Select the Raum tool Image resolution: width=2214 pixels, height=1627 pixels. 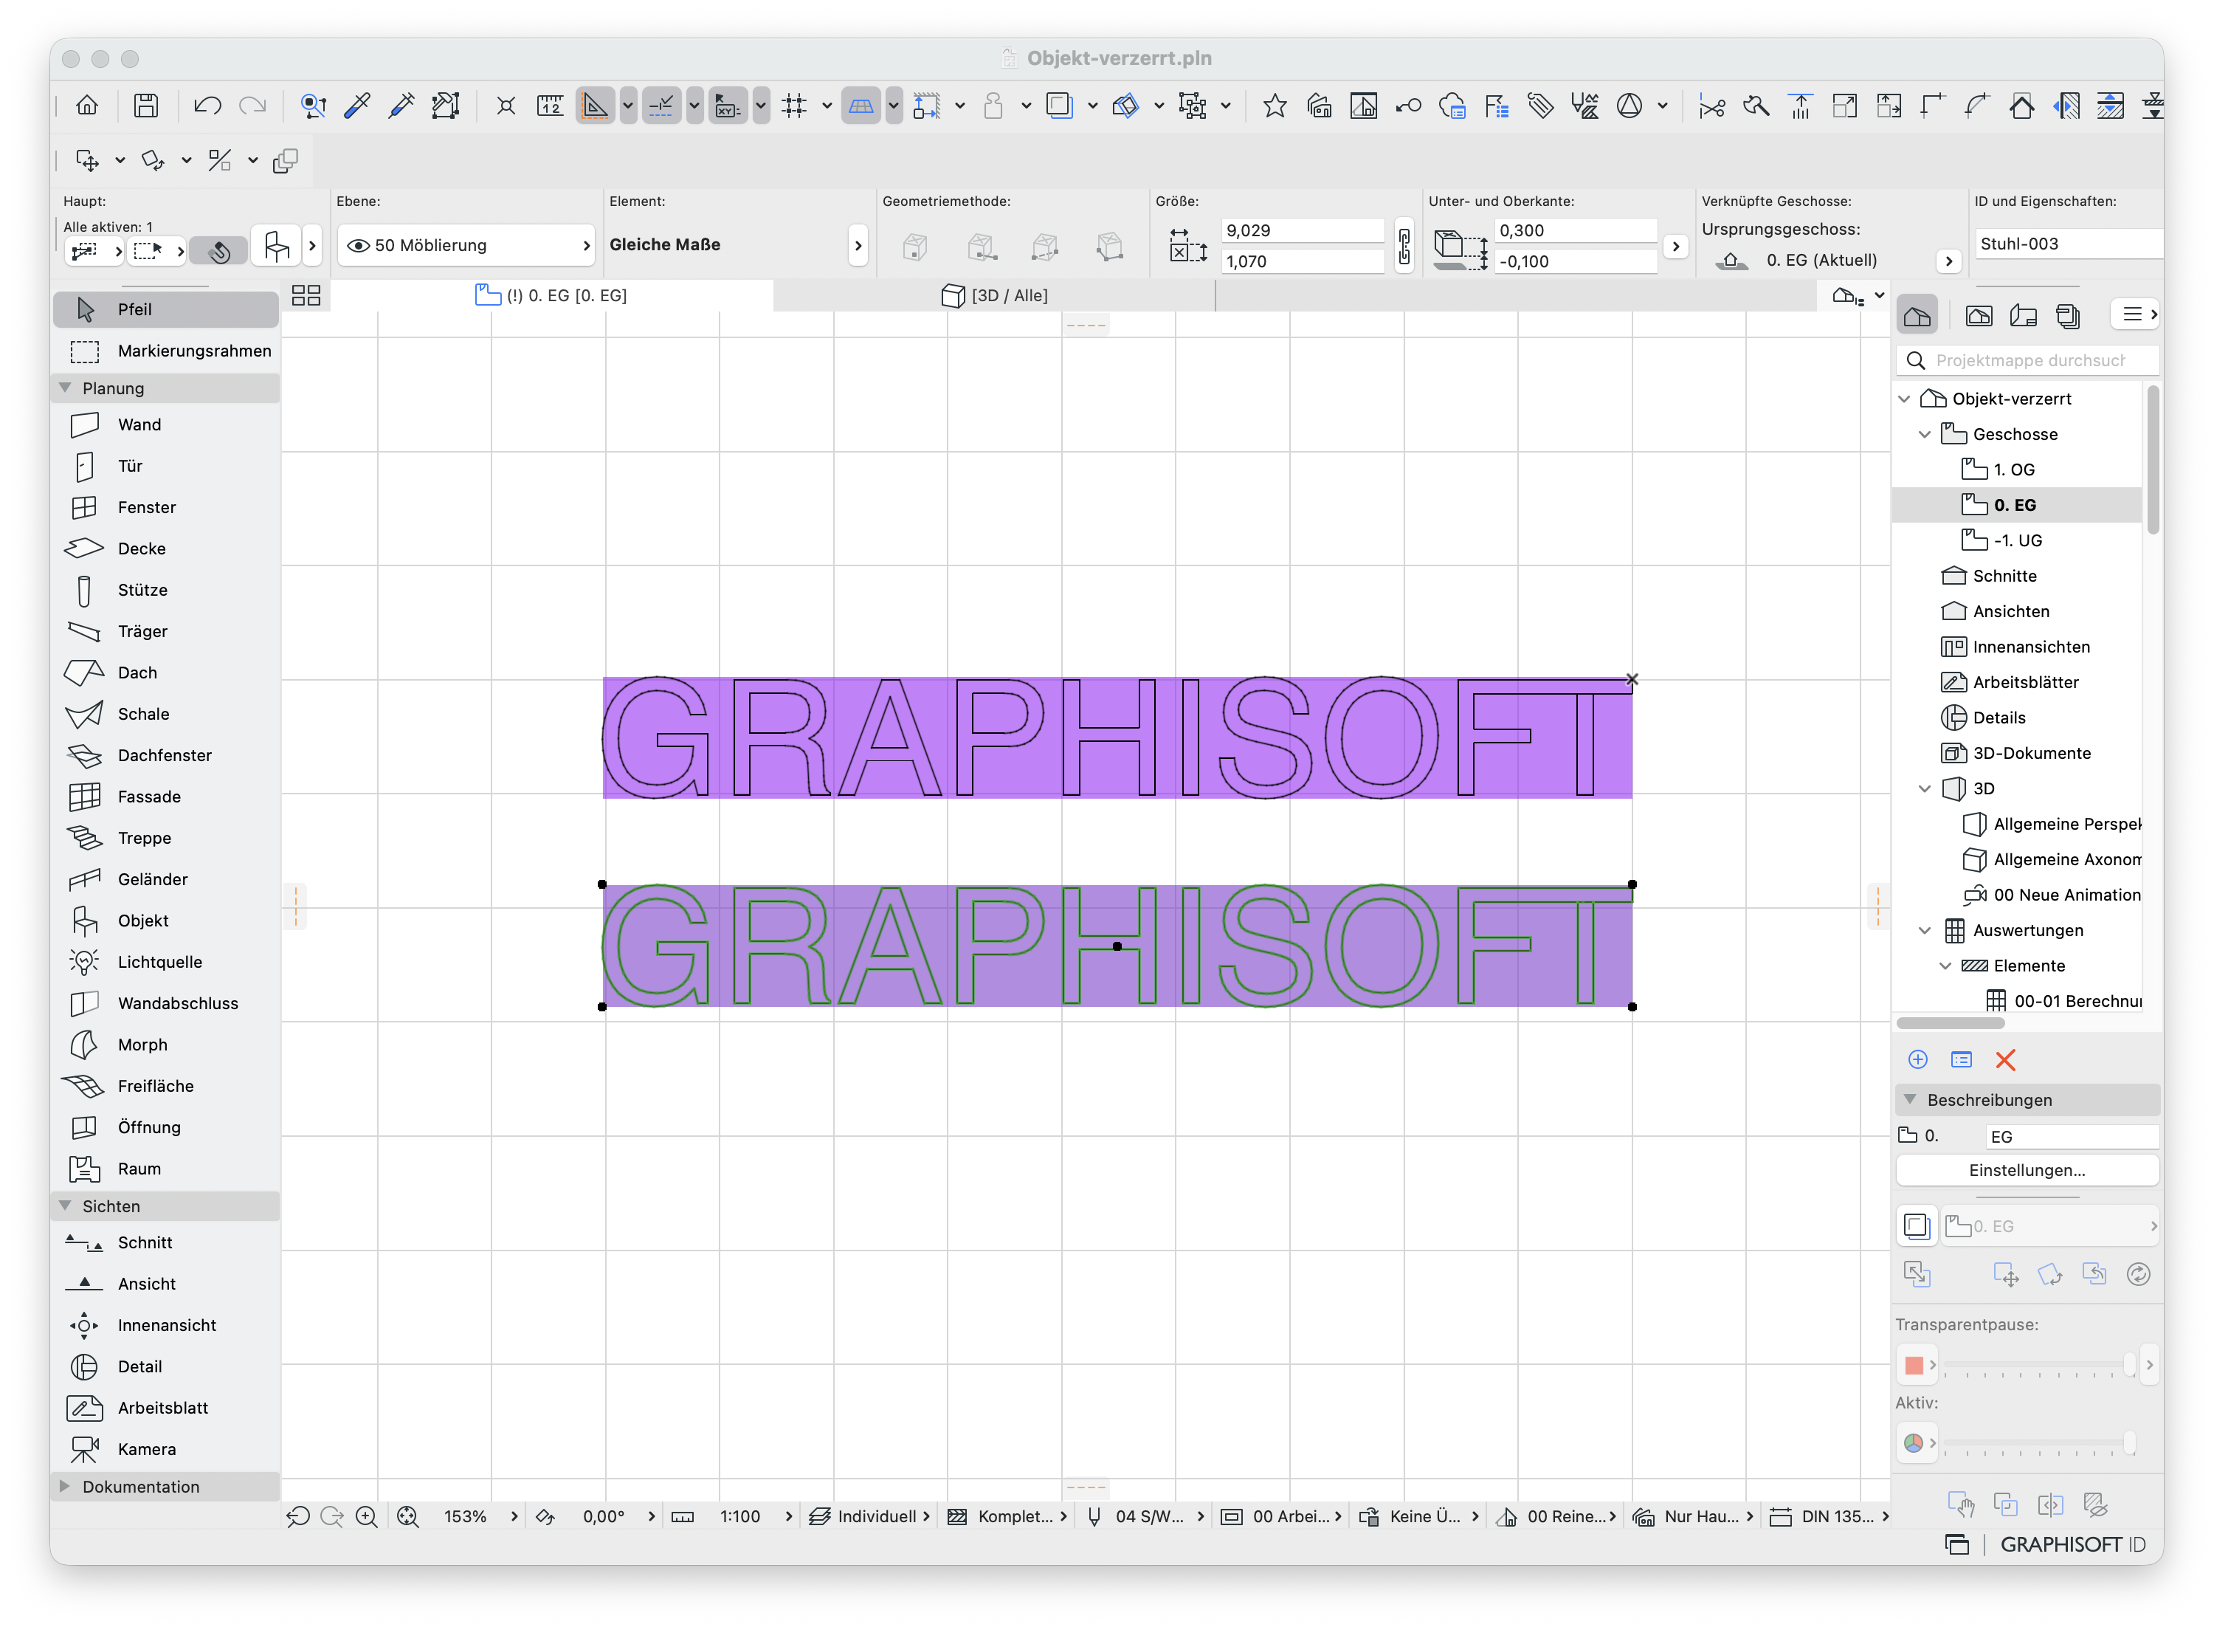tap(165, 1169)
